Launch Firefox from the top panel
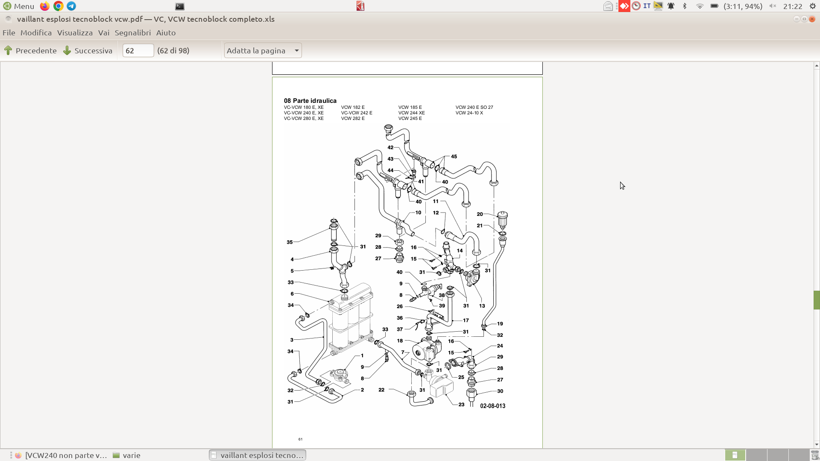This screenshot has width=820, height=461. point(44,6)
